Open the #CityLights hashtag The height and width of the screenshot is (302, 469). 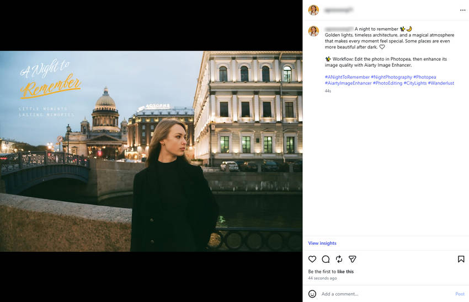coord(415,83)
